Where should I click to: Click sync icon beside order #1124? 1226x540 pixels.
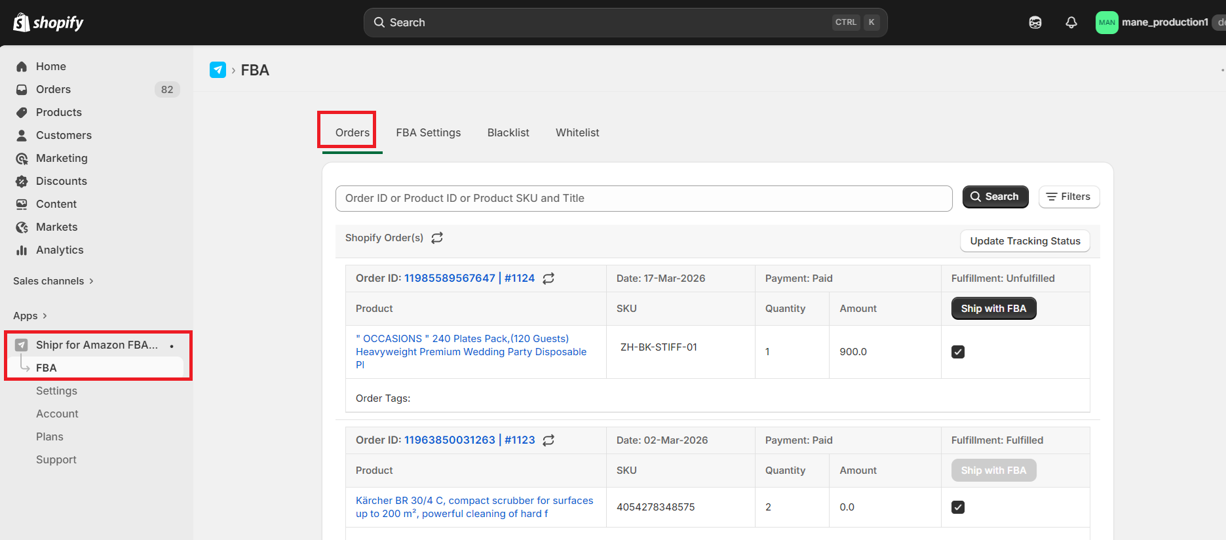click(x=548, y=279)
